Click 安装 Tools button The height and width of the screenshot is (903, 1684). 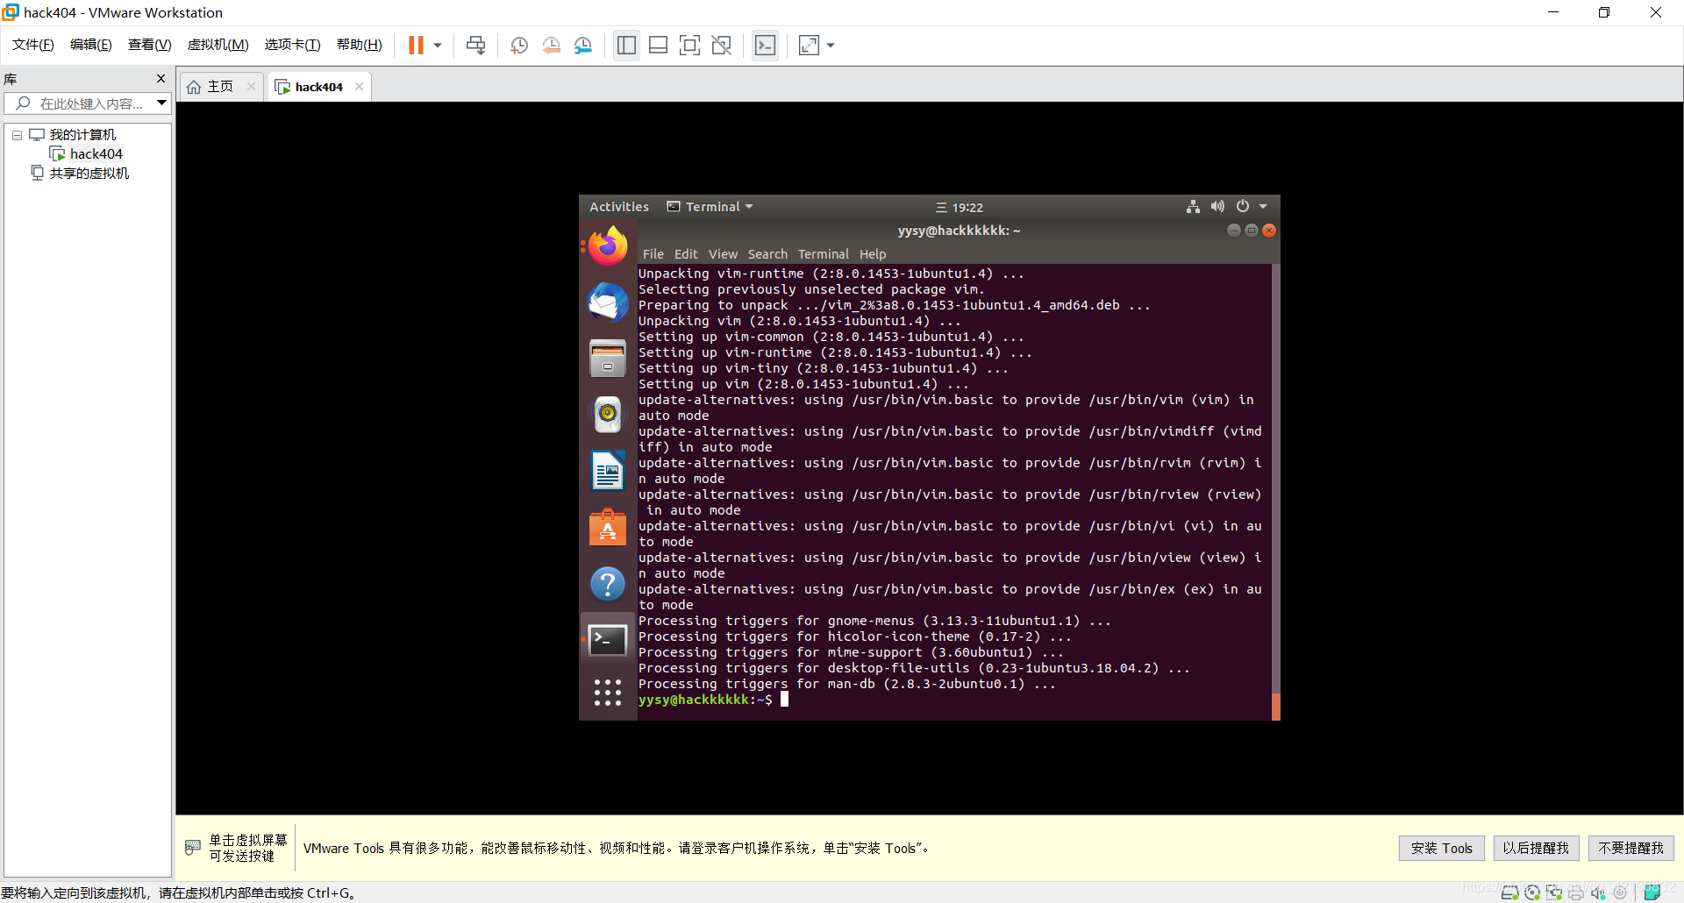pos(1441,848)
